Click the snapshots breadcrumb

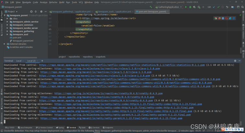pyautogui.click(x=100, y=57)
